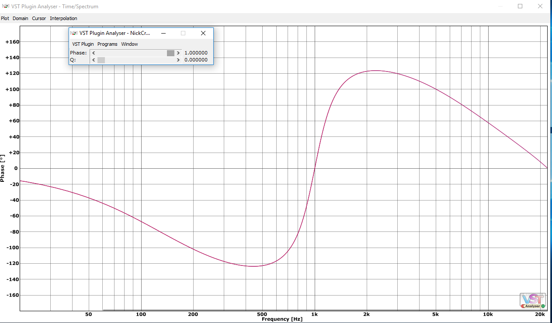Click the 'Phase:' parameter label
552x323 pixels.
pos(78,53)
